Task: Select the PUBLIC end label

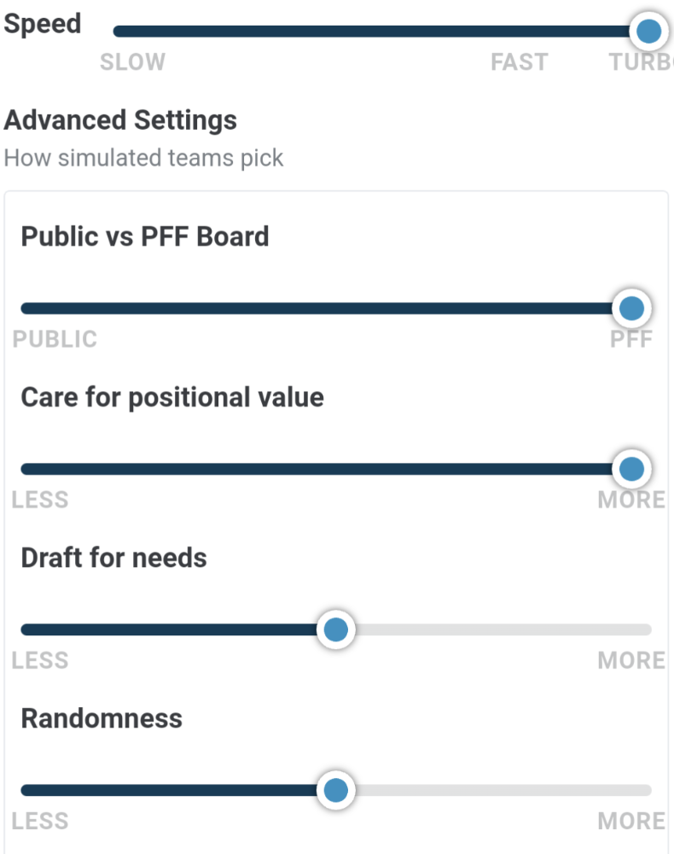Action: 55,339
